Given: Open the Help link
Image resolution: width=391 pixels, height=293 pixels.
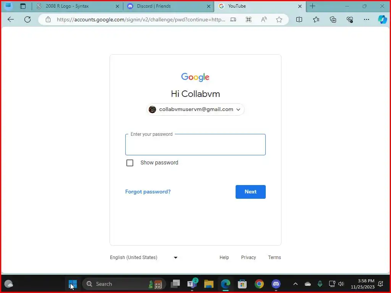Looking at the screenshot, I should (224, 258).
